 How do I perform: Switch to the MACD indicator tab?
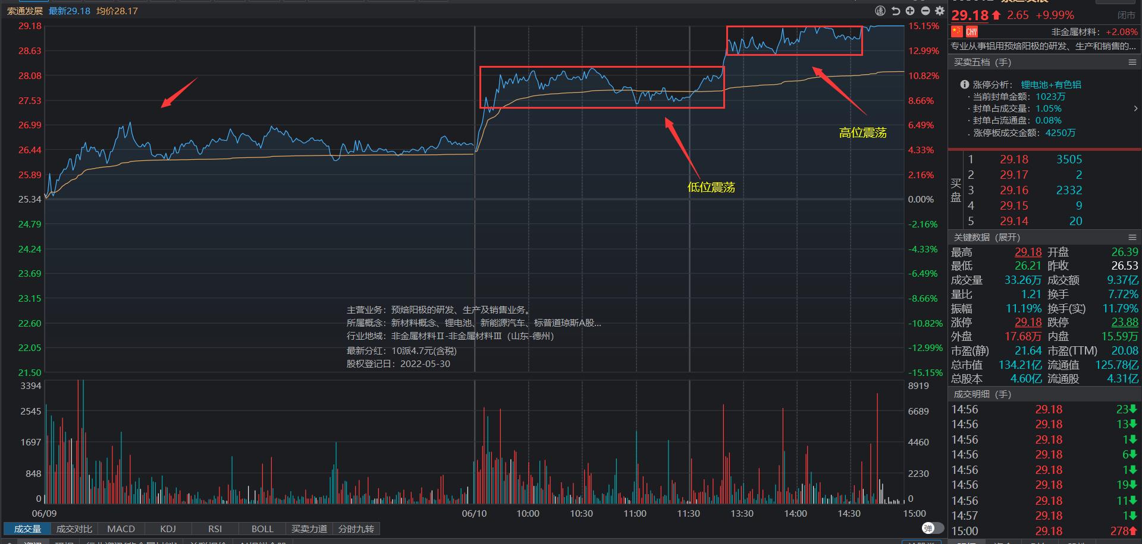point(121,529)
